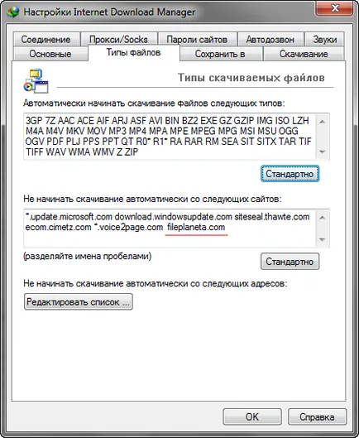
Task: Click the fileplaneta.com entry
Action: tap(196, 227)
